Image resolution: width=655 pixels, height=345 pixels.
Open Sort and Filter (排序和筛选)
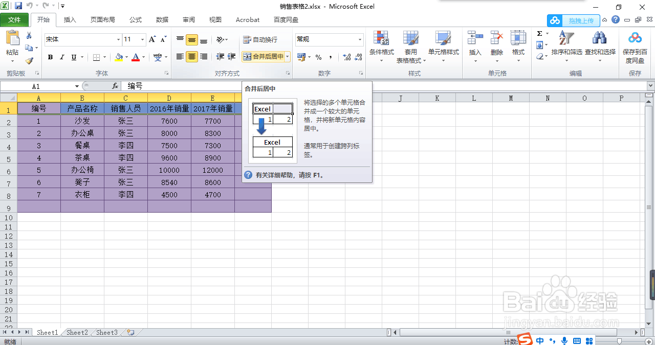[x=566, y=47]
